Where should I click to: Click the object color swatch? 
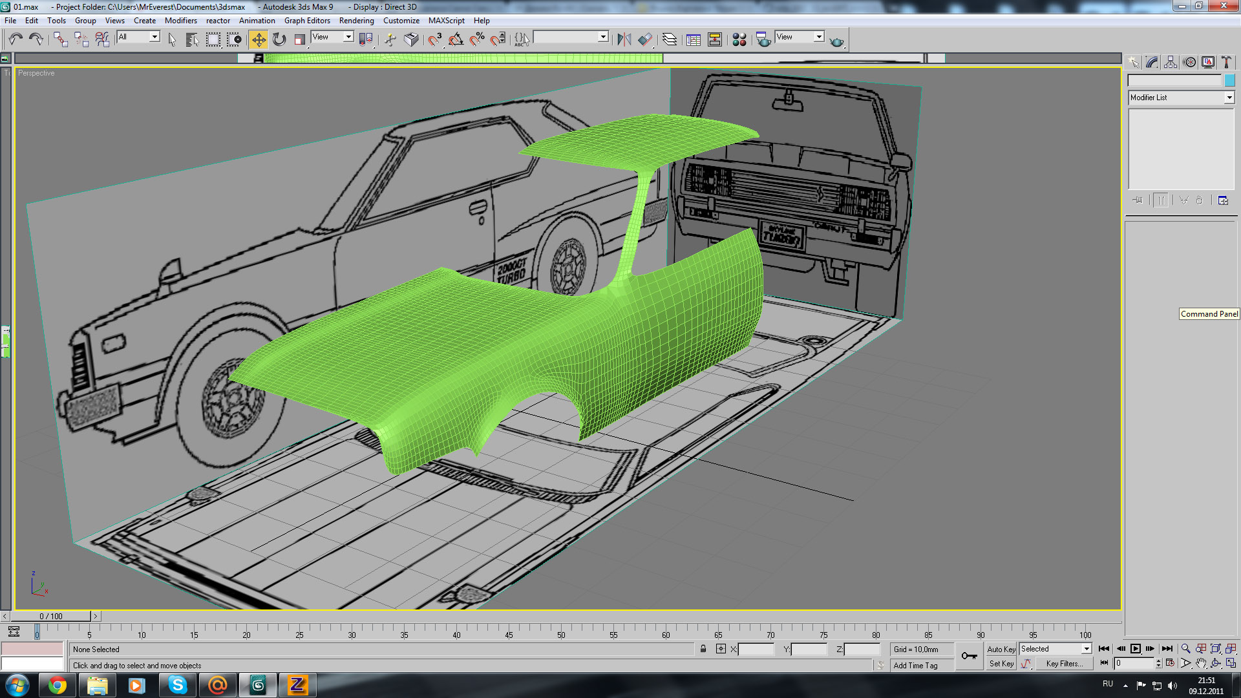1229,81
